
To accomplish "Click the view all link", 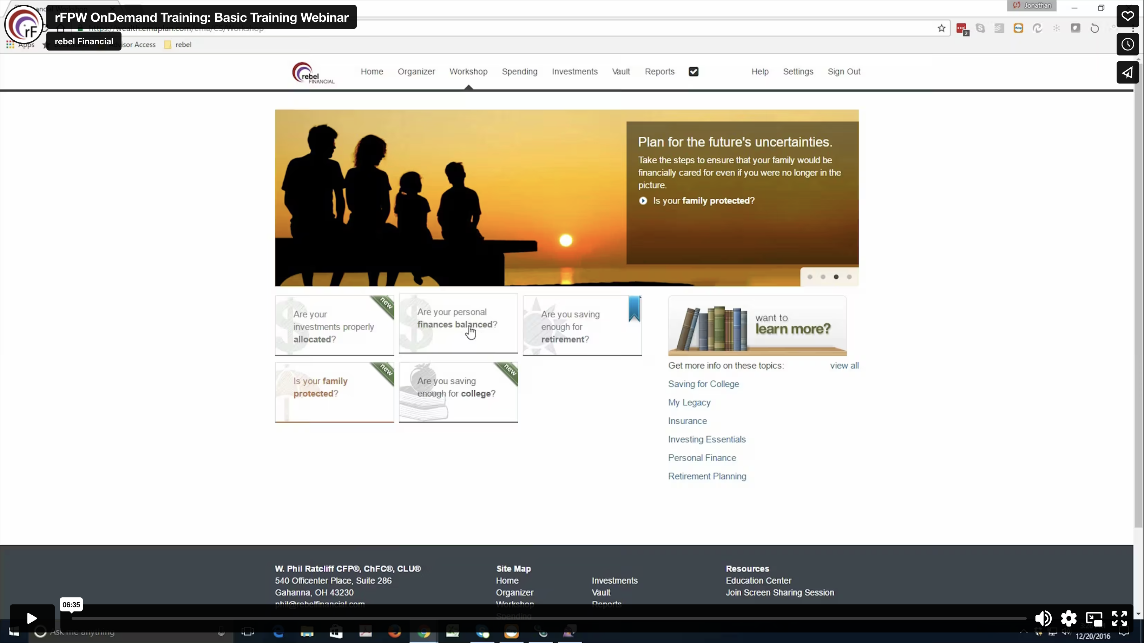I will (x=844, y=366).
